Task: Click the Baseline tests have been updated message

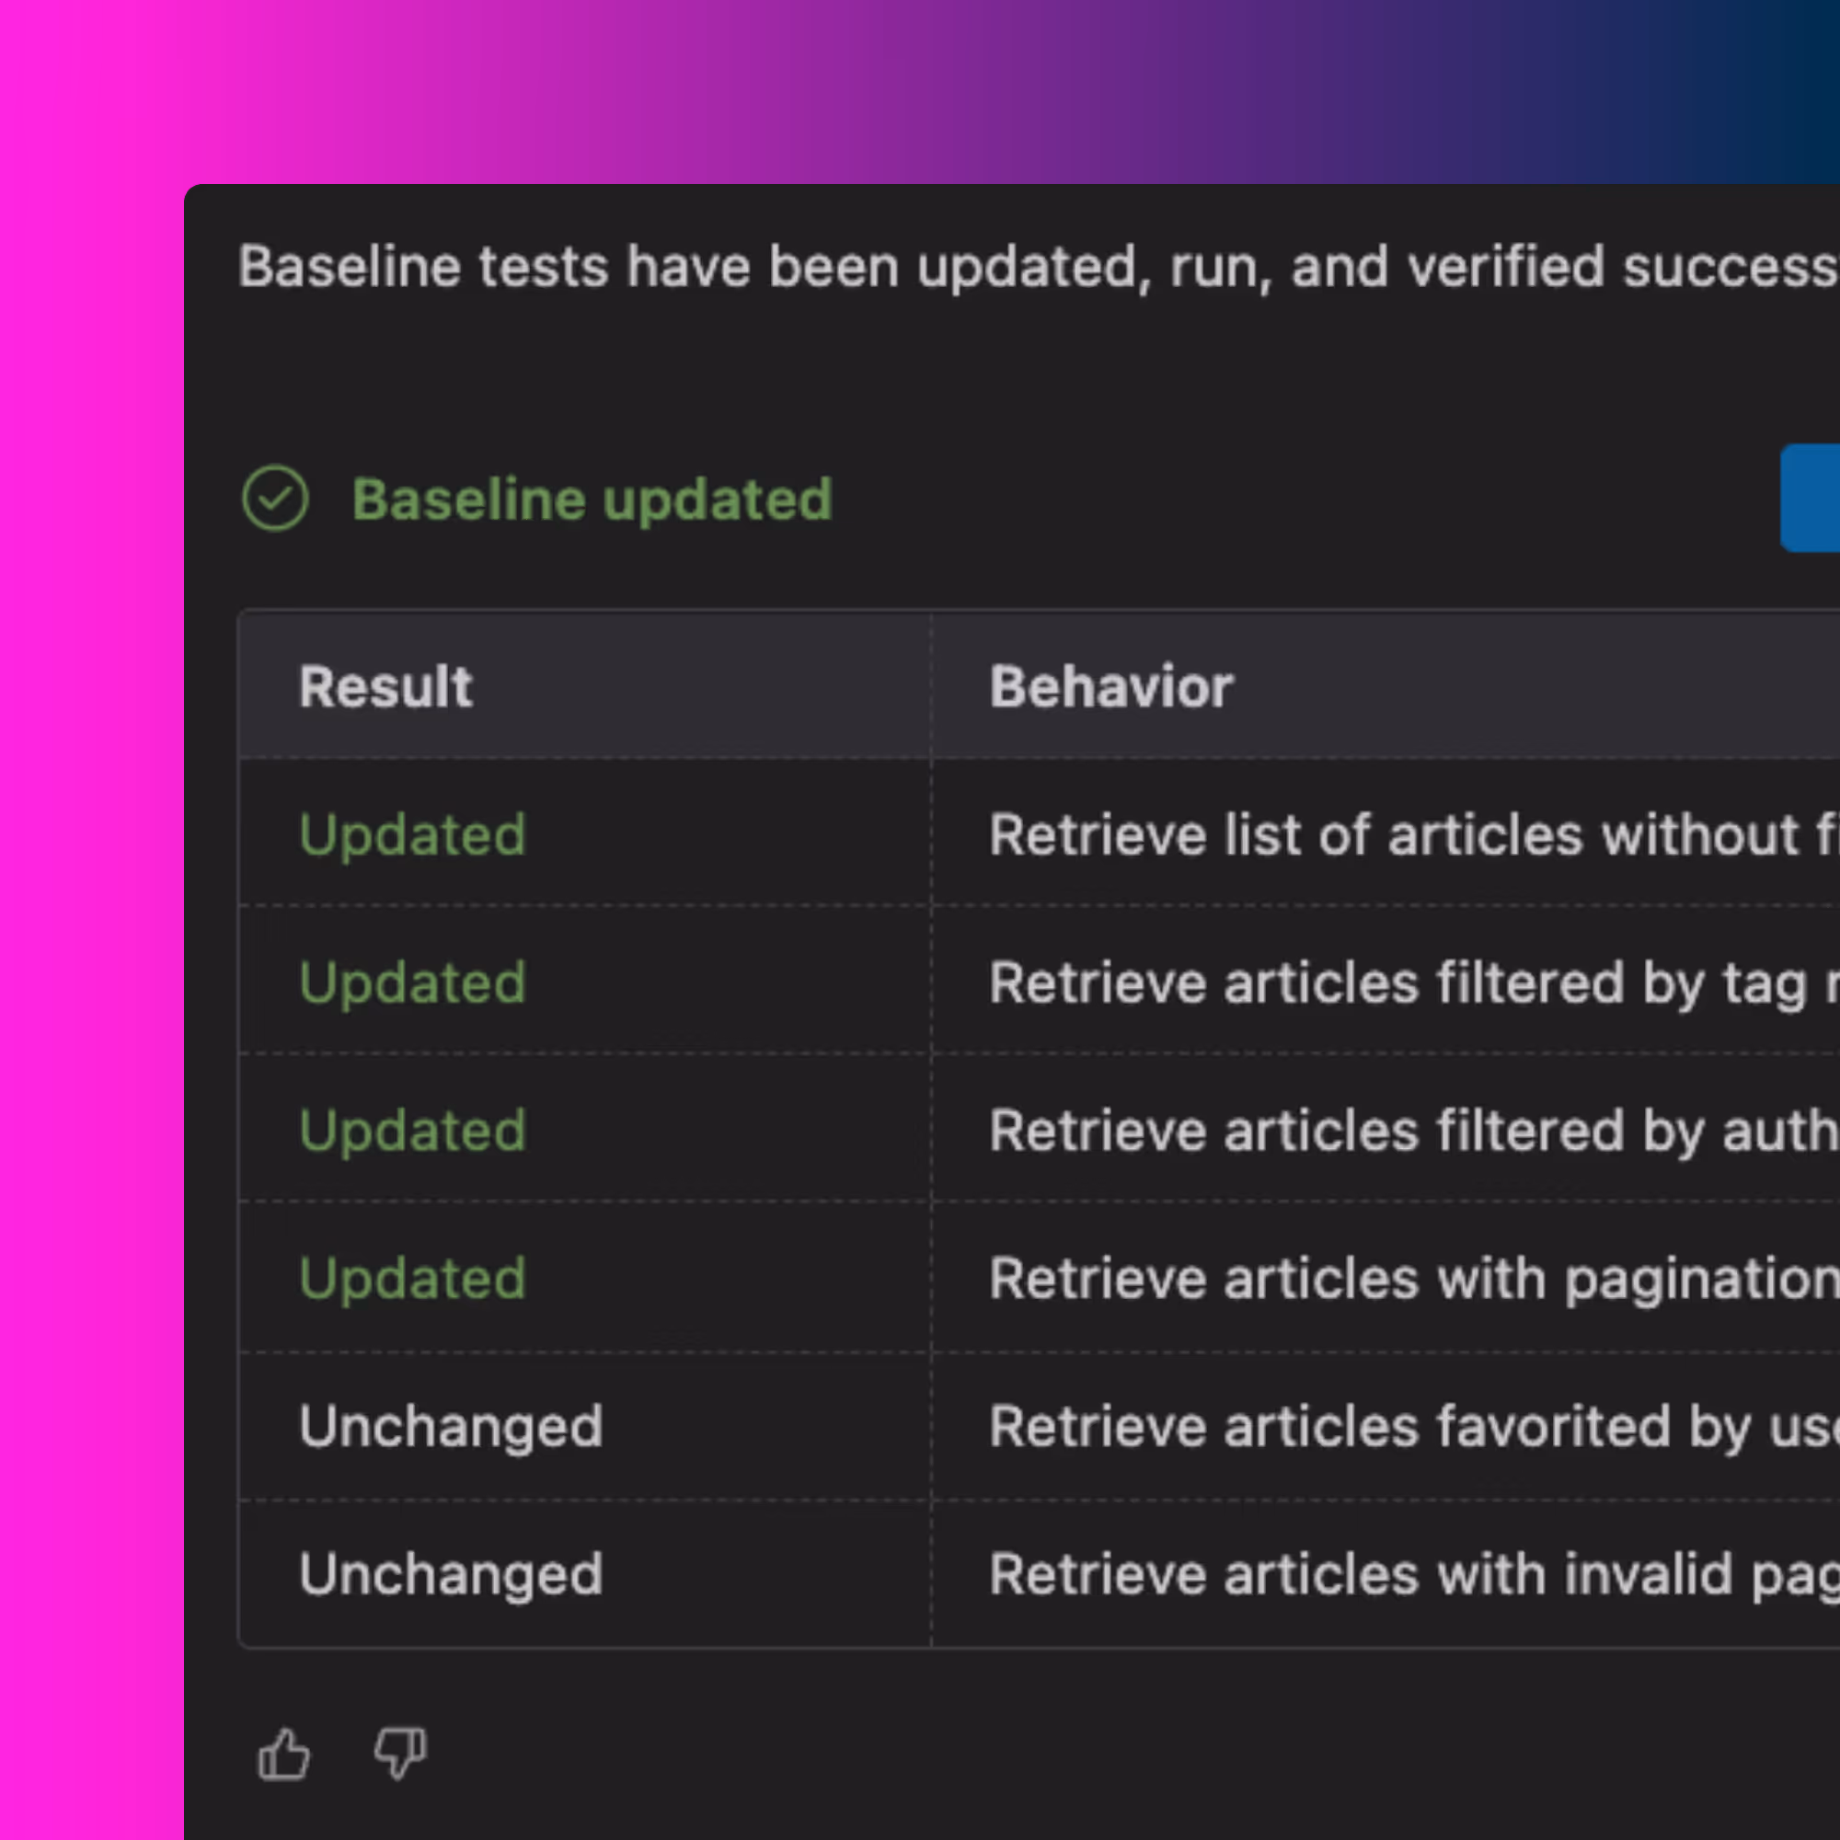Action: click(1036, 267)
